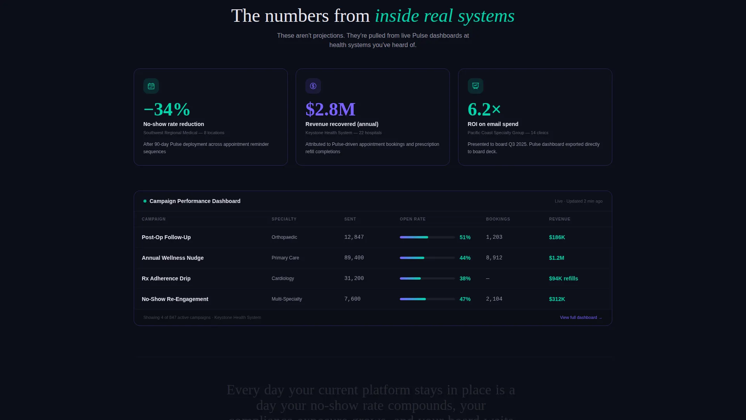
Task: Click the Live · Updated 2 min ago status
Action: coord(579,201)
